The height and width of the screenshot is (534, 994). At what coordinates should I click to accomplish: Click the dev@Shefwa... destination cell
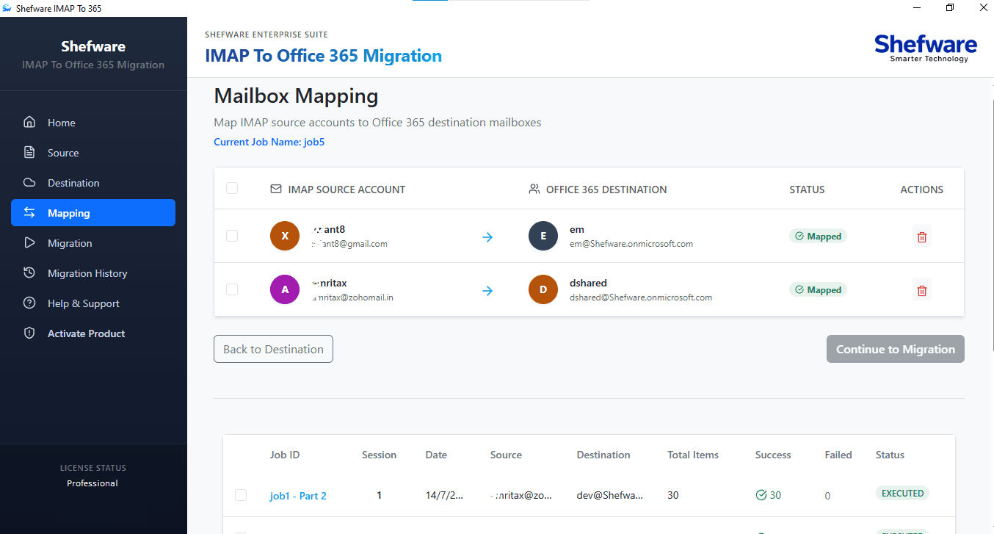(609, 495)
